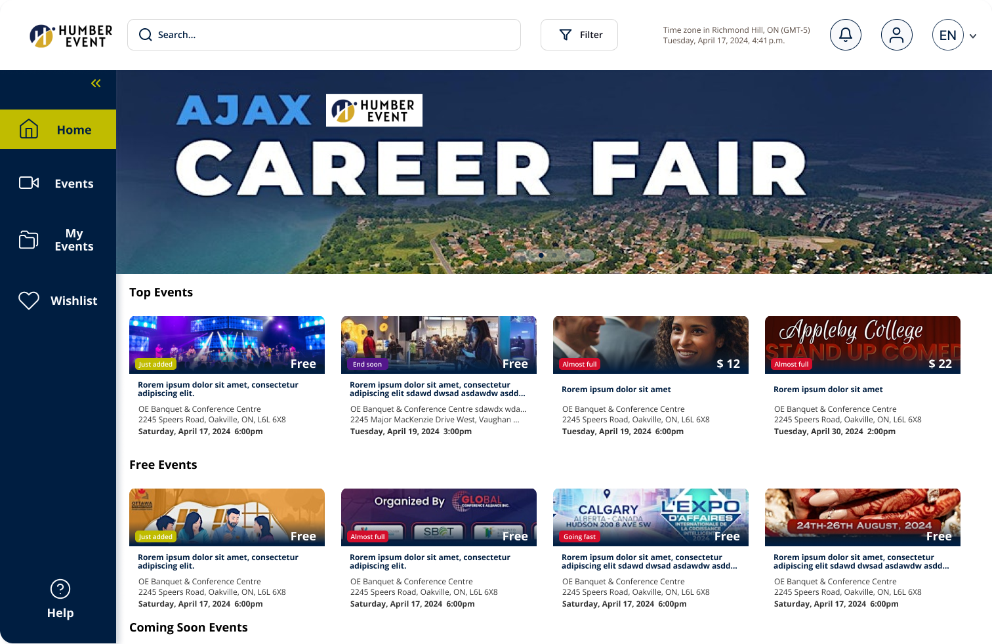Open the Ottawa Free event thumbnail
992x644 pixels.
click(x=227, y=517)
